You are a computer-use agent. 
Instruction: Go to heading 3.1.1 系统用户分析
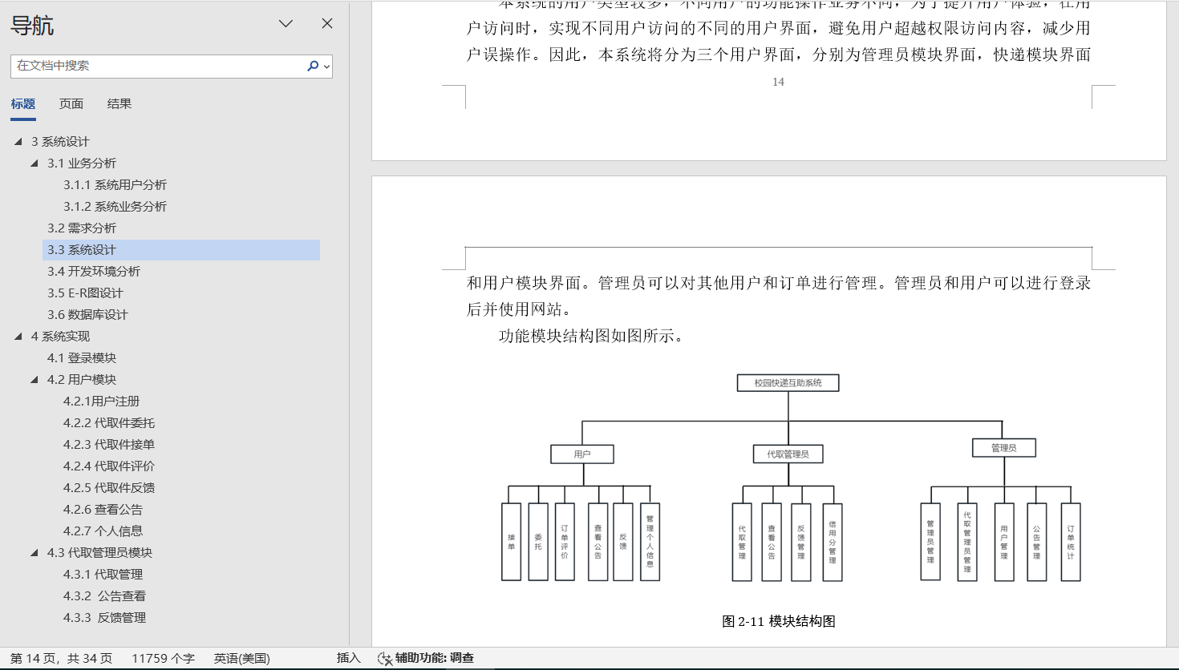pyautogui.click(x=115, y=185)
